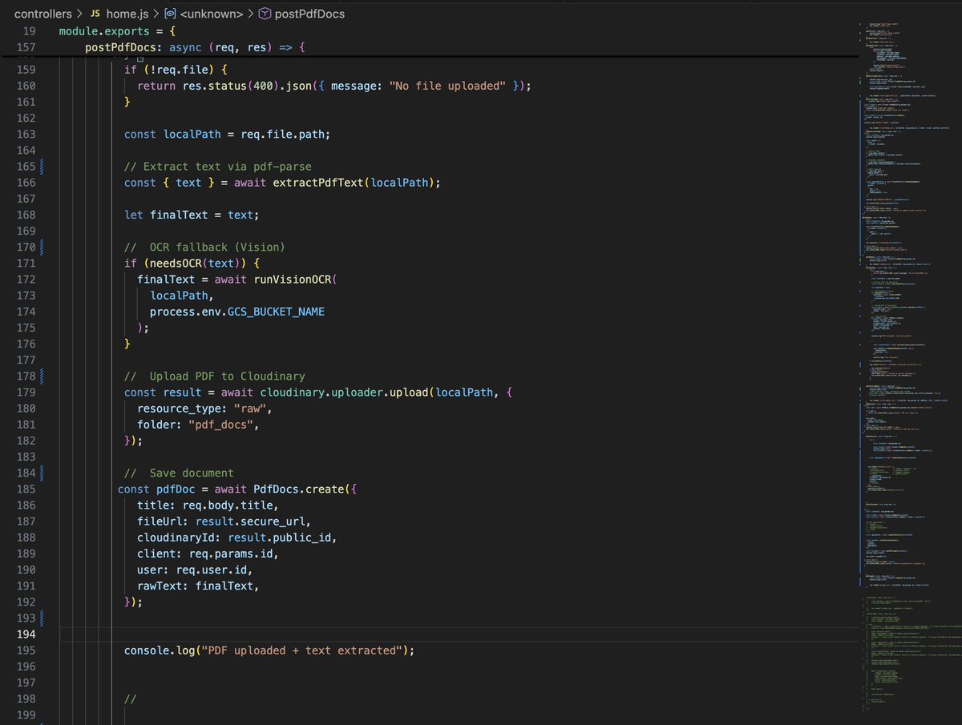Click the change marker beside line 193

tap(41, 618)
